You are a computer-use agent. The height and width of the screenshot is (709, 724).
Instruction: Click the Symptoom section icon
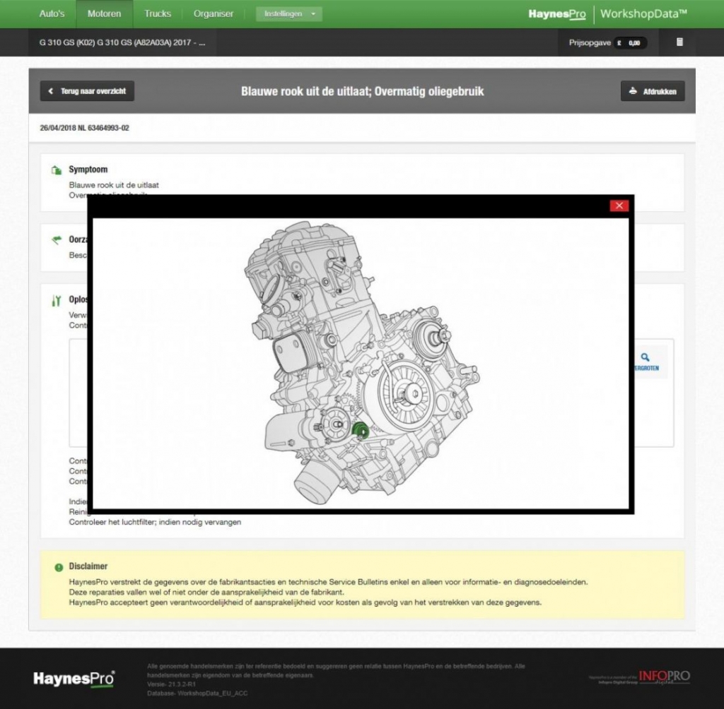(57, 170)
